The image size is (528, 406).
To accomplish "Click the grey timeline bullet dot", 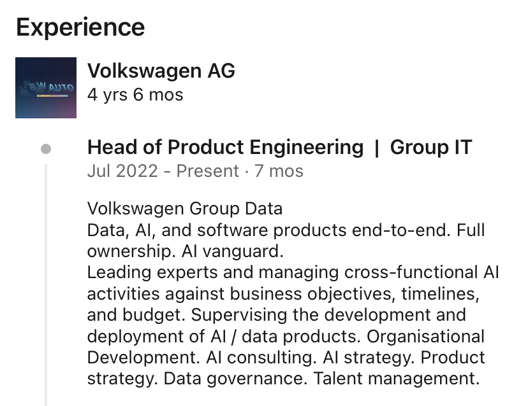I will [46, 149].
